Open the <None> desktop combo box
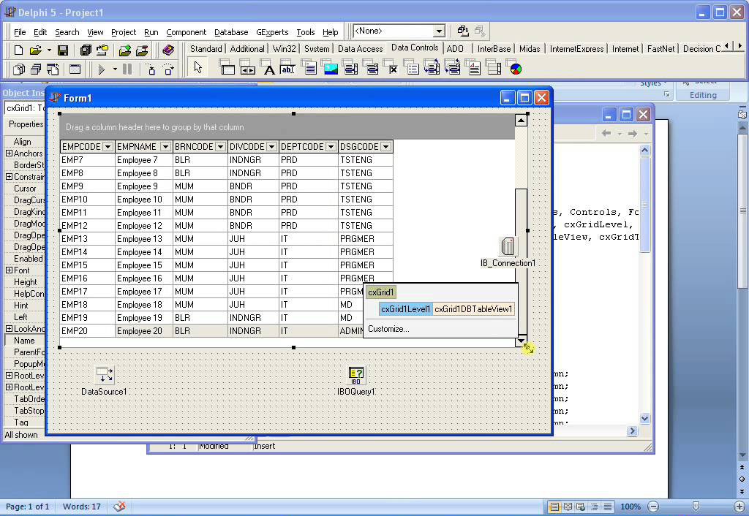The width and height of the screenshot is (749, 516). [x=399, y=31]
